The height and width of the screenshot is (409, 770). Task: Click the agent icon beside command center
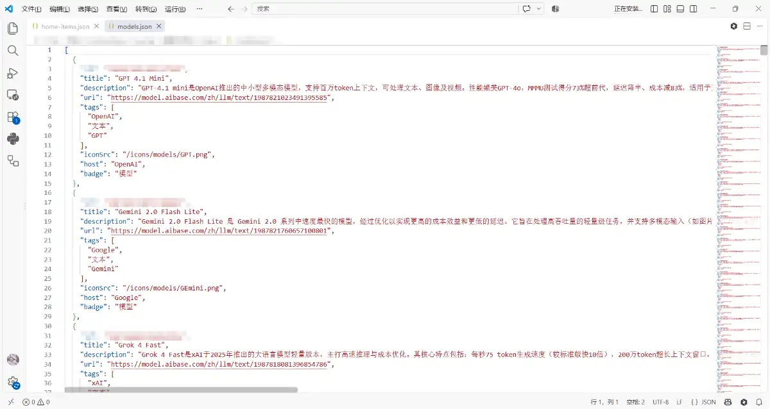click(555, 9)
